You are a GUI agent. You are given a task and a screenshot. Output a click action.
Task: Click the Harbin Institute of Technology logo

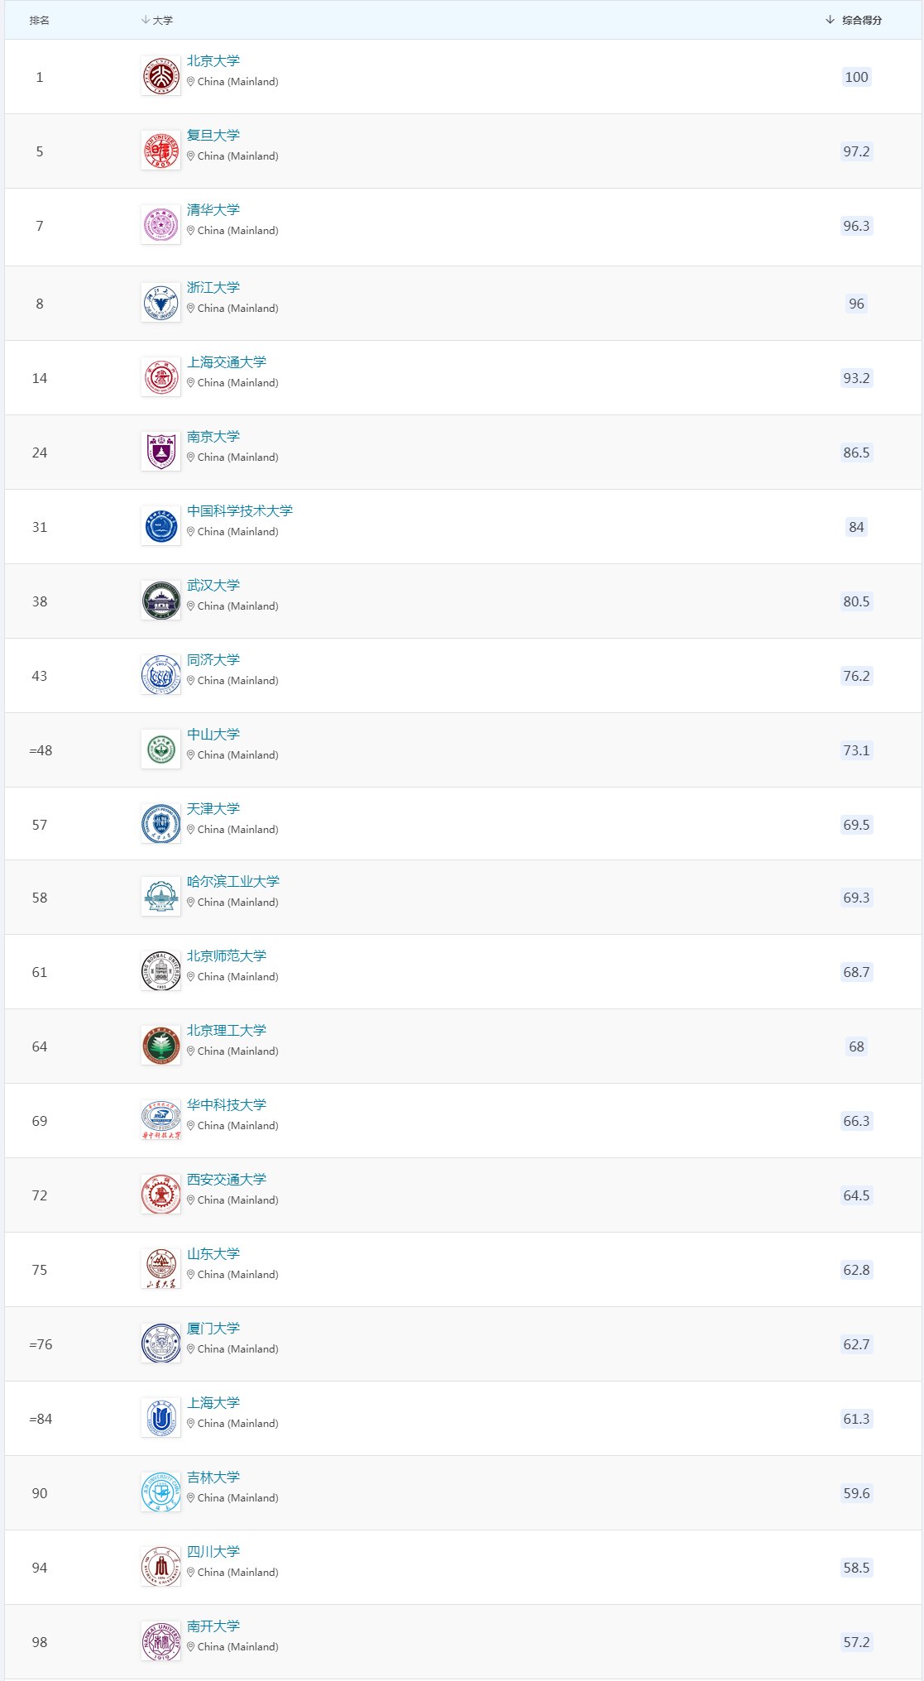[x=160, y=897]
